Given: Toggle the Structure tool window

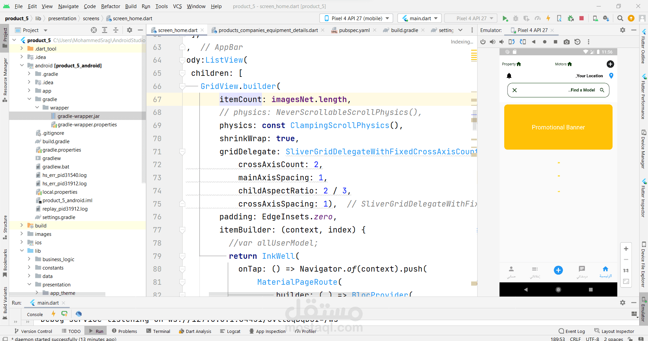Looking at the screenshot, I should (5, 227).
